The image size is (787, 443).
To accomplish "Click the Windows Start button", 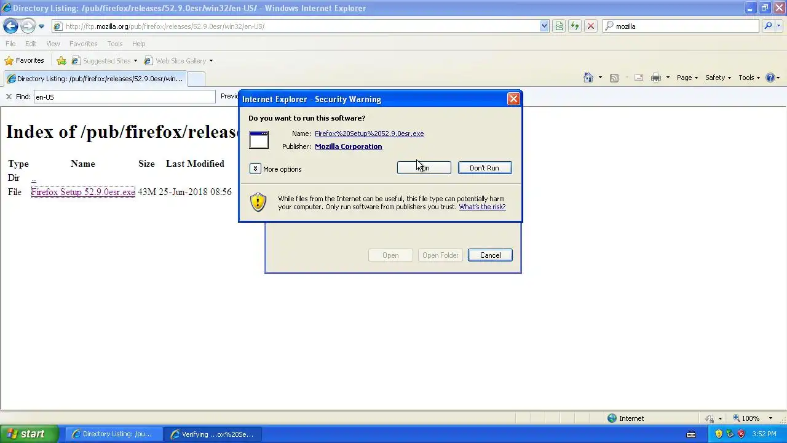I will tap(29, 434).
